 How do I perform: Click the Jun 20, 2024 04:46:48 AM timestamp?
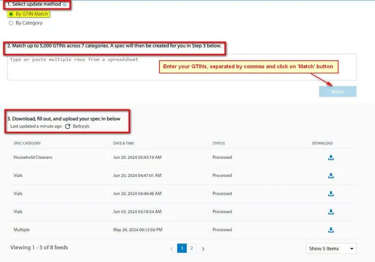tap(137, 193)
